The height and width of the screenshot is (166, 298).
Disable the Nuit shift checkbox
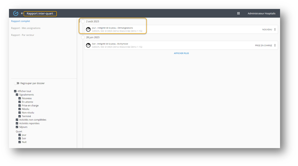click(20, 142)
